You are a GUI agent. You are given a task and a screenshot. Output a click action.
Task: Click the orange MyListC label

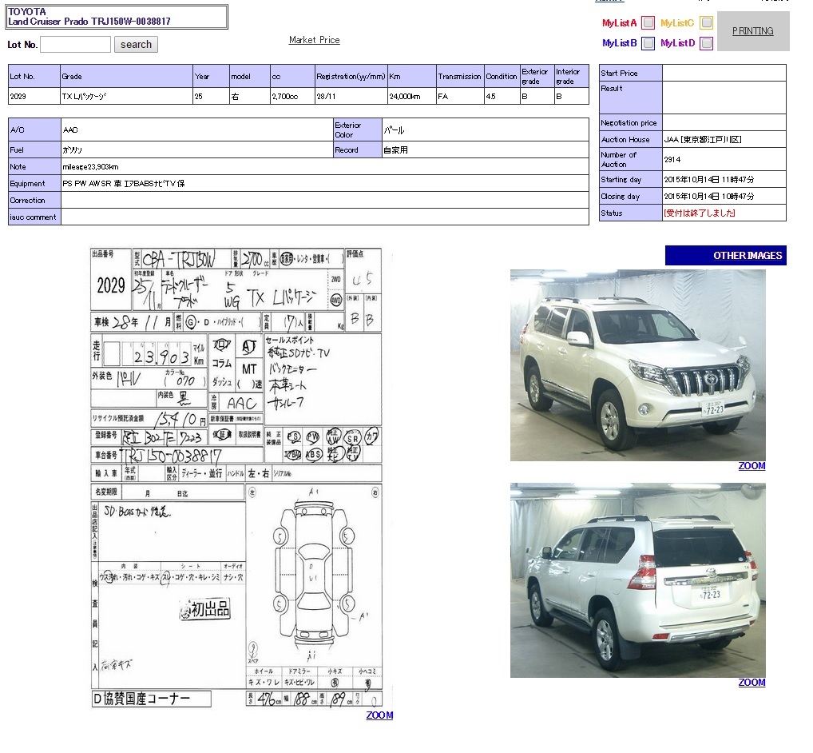(677, 23)
